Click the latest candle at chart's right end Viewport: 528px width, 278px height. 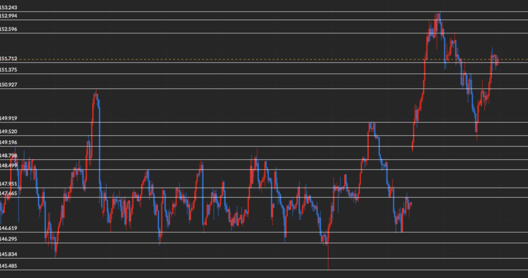coord(497,61)
